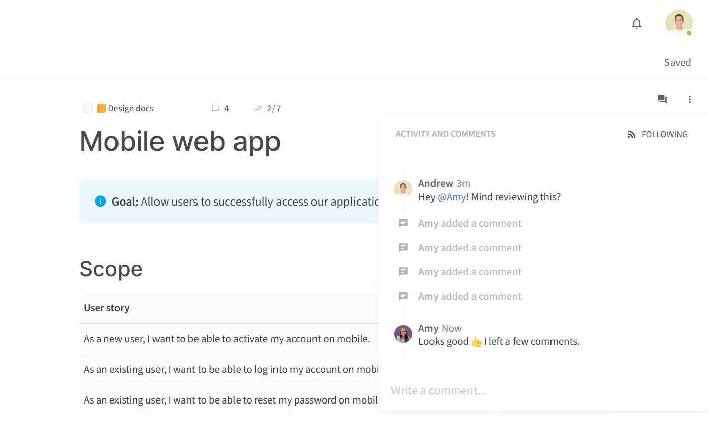Click the checklist progress 2/7 indicator
The image size is (709, 443).
click(267, 108)
